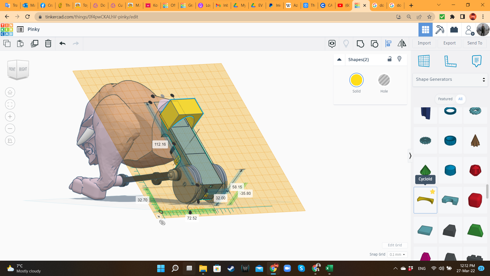Image resolution: width=490 pixels, height=276 pixels.
Task: Select the Mirror tool
Action: click(402, 44)
